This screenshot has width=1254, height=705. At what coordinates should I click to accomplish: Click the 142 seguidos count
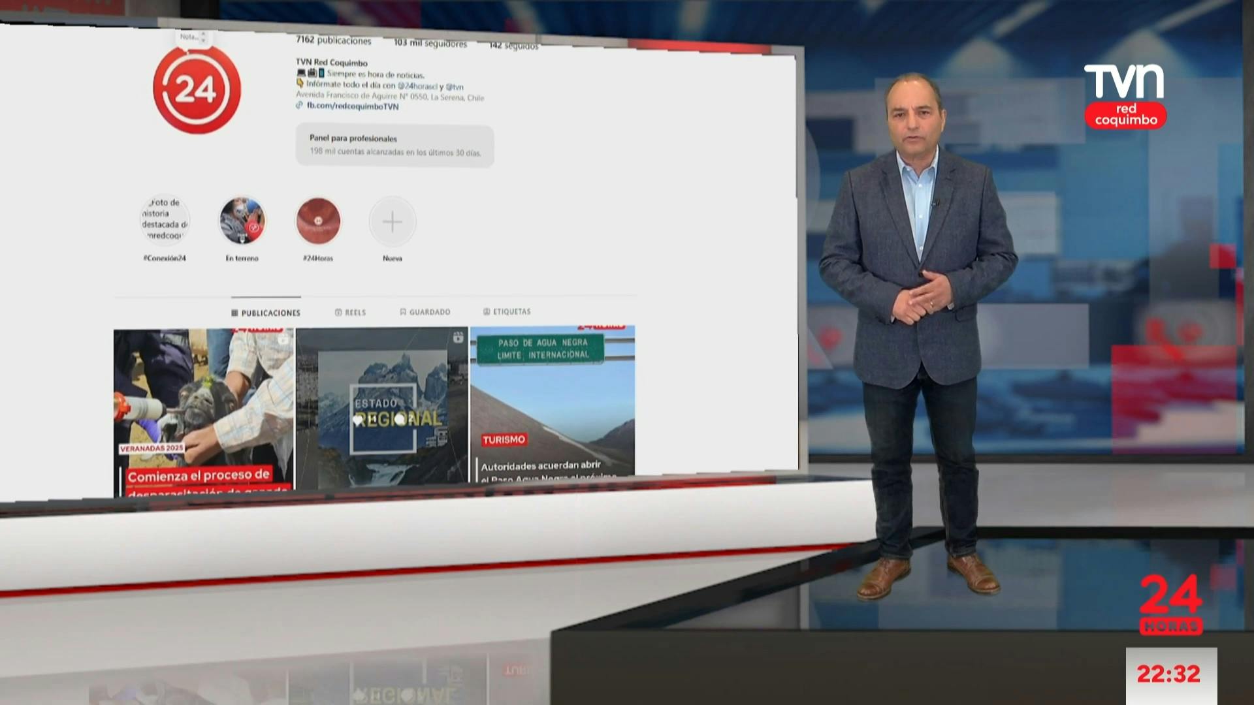point(514,46)
